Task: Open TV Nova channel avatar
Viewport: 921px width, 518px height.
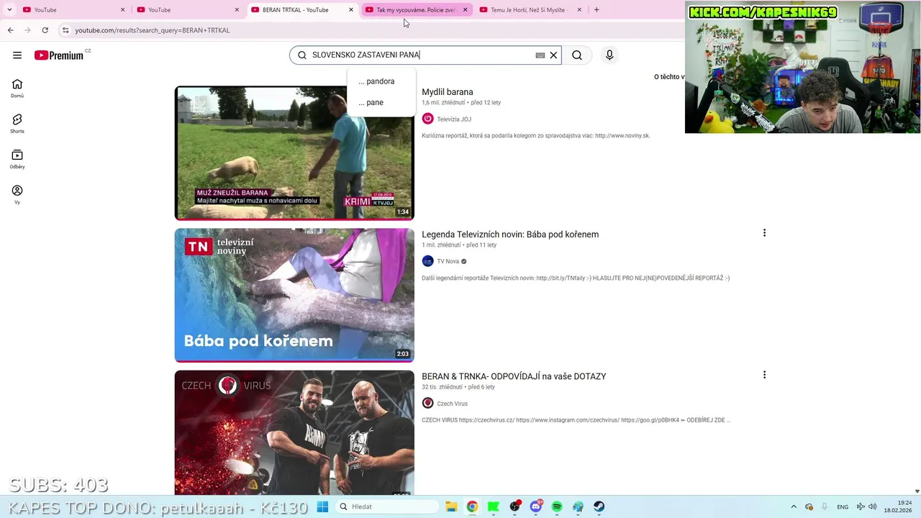Action: pyautogui.click(x=427, y=261)
